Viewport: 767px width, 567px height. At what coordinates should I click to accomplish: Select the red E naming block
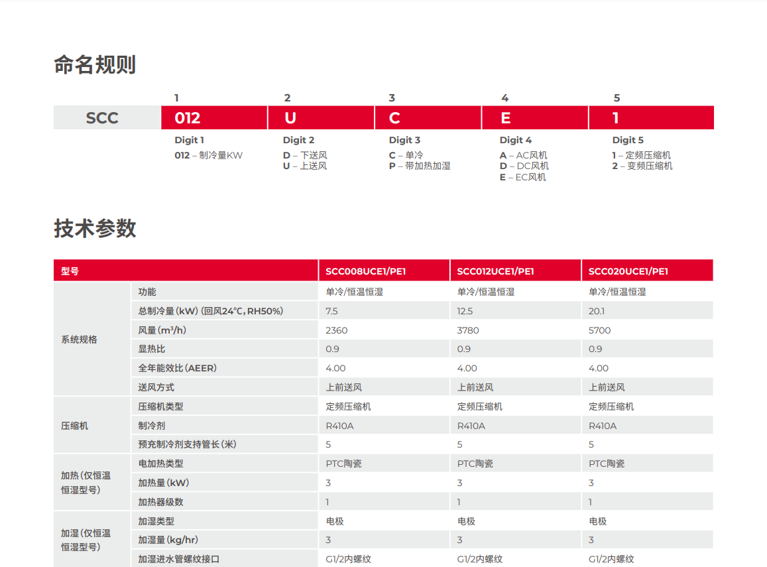coord(534,118)
